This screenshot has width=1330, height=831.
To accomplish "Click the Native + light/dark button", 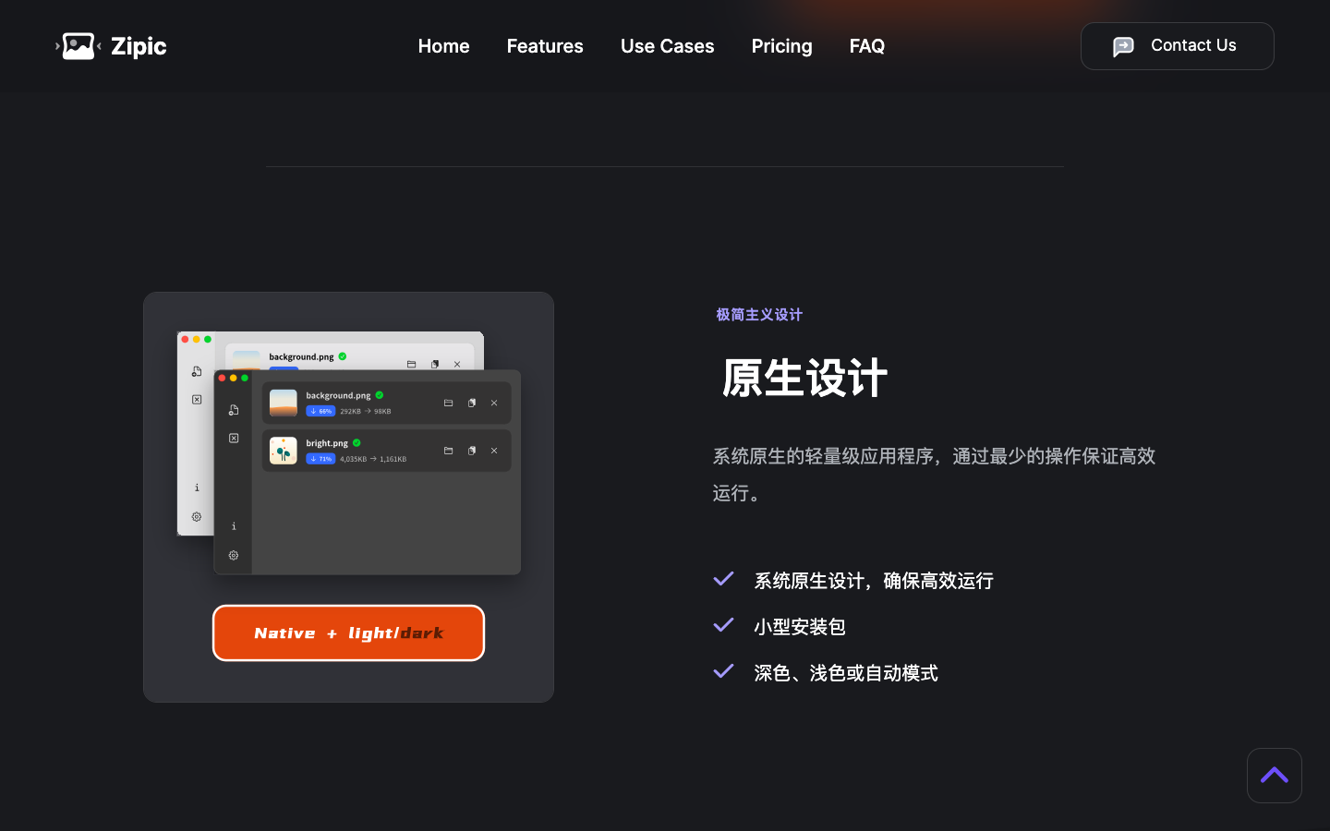I will [348, 632].
